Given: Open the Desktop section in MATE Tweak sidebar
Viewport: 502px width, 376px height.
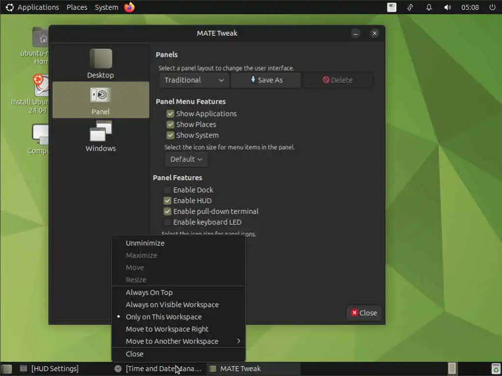Looking at the screenshot, I should point(100,64).
